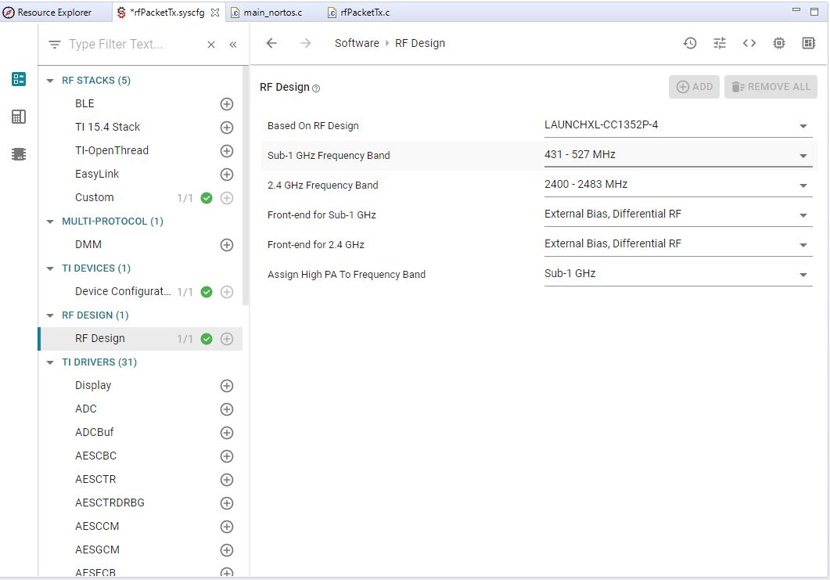Viewport: 830px width, 580px height.
Task: Select RF Design module in sidebar
Action: point(142,338)
